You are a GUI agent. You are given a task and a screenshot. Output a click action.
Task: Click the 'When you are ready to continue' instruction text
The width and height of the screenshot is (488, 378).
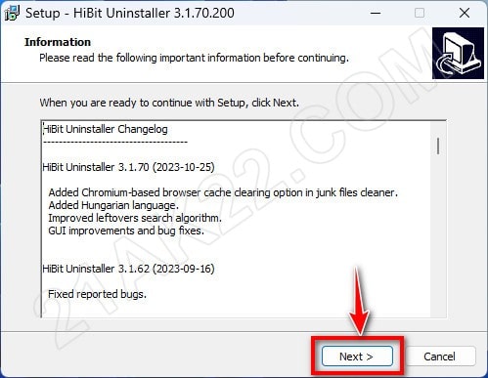(x=169, y=103)
